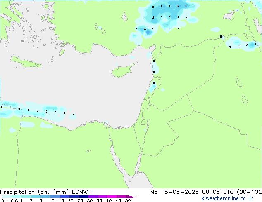Click the 0.5–1 mm legend color swatch

[17, 197]
